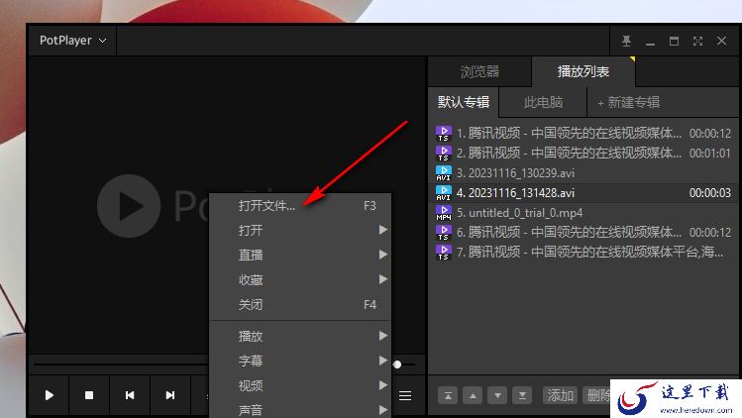Move selected item to top of playlist
The image size is (742, 418).
448,395
